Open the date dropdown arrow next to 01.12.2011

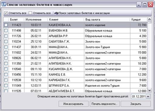[148, 96]
